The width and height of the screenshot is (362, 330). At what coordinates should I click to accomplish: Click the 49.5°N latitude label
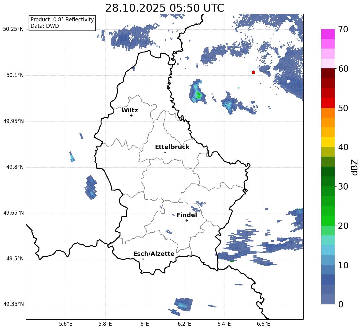15,259
